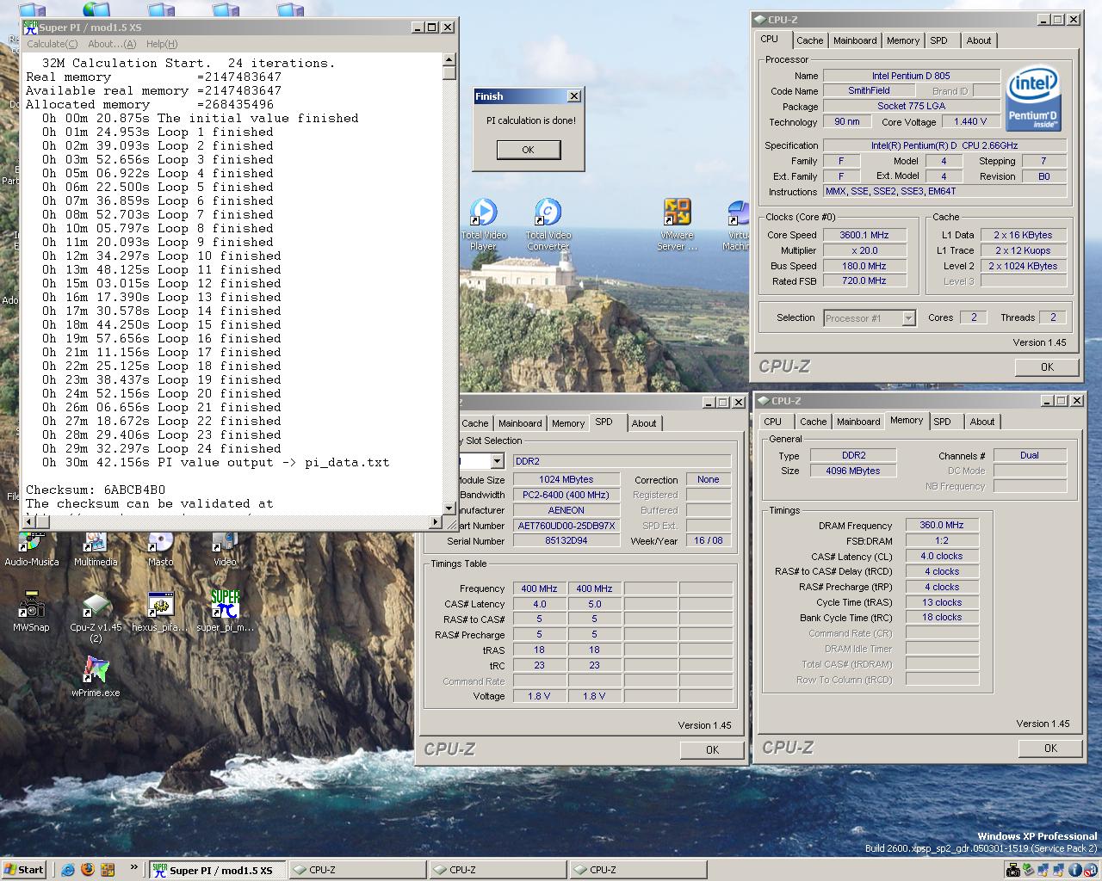This screenshot has width=1102, height=881.
Task: Click OK in the CPU-Z CPU window
Action: [x=1047, y=367]
